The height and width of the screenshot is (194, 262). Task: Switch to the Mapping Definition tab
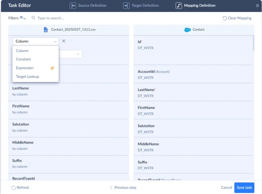point(195,5)
